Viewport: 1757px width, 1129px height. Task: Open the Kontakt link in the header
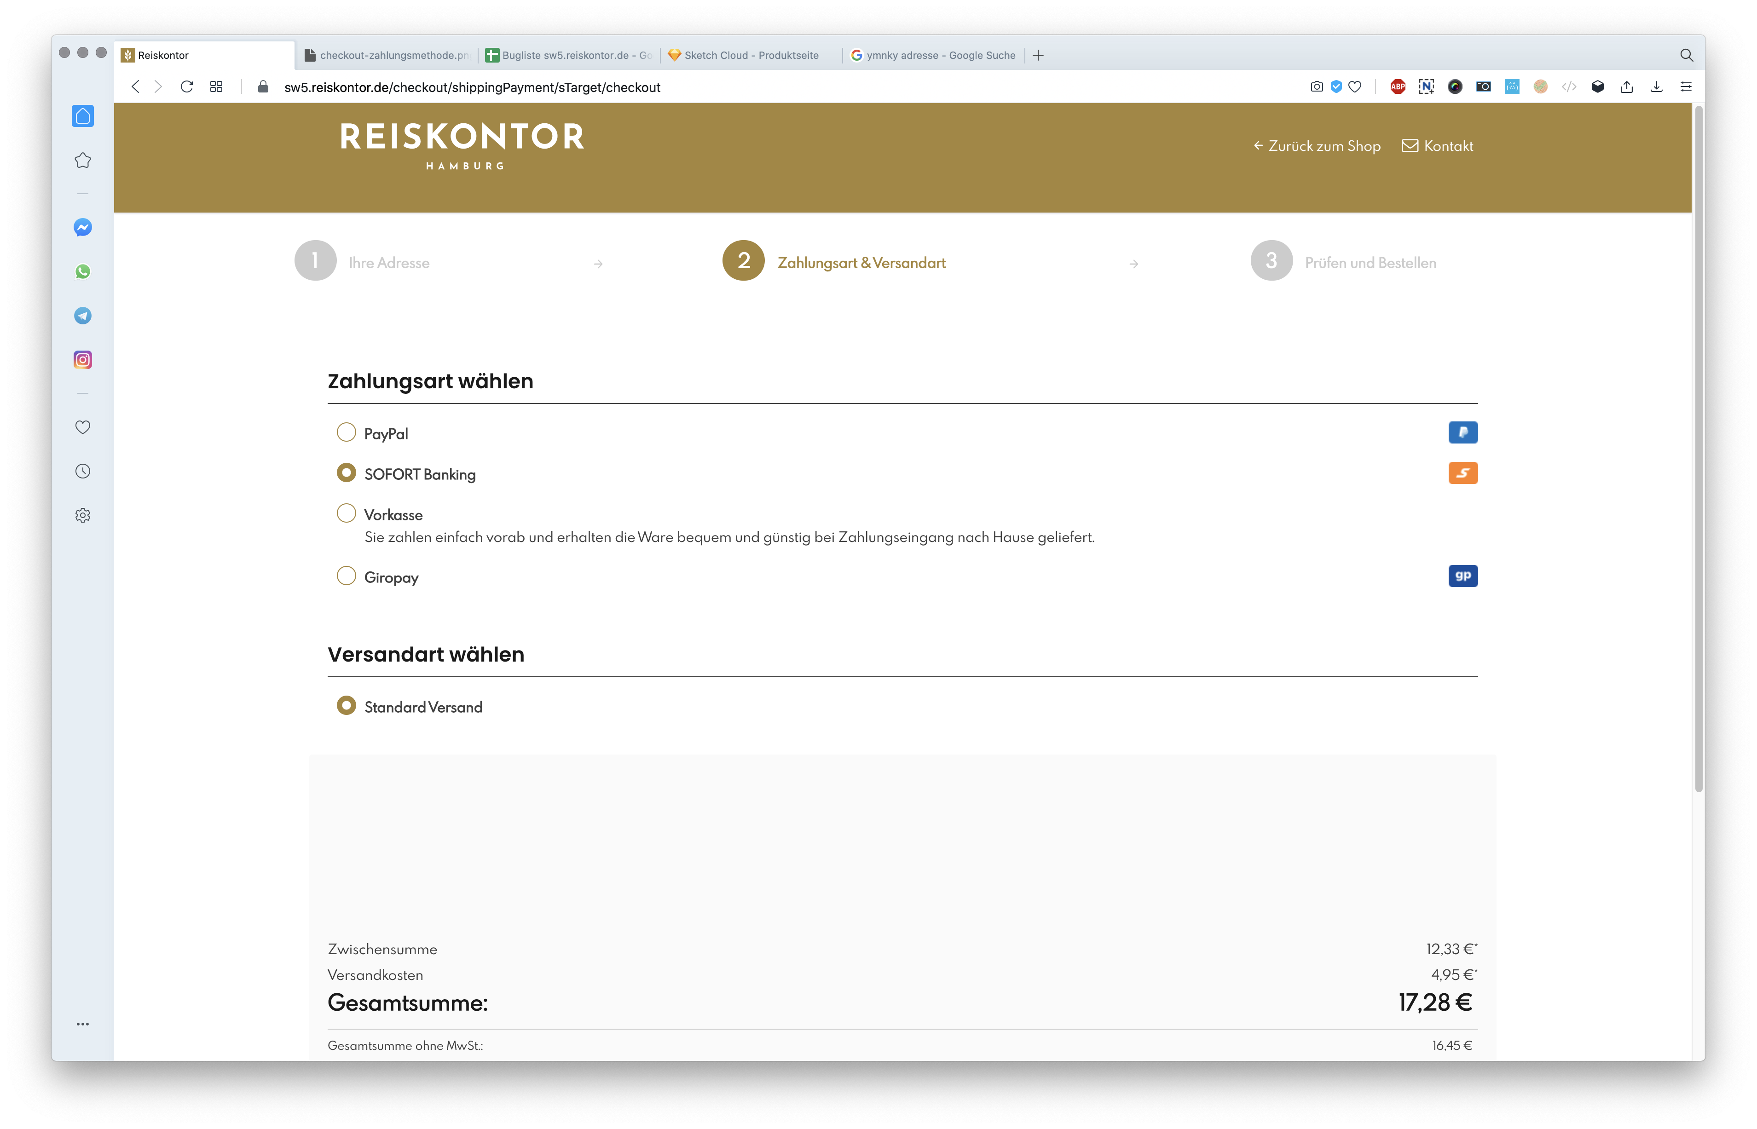coord(1437,146)
